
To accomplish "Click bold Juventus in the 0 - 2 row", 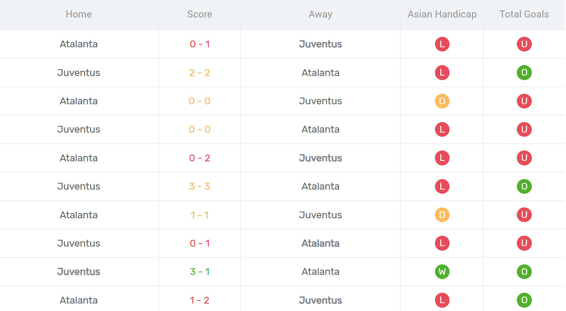I will 320,158.
